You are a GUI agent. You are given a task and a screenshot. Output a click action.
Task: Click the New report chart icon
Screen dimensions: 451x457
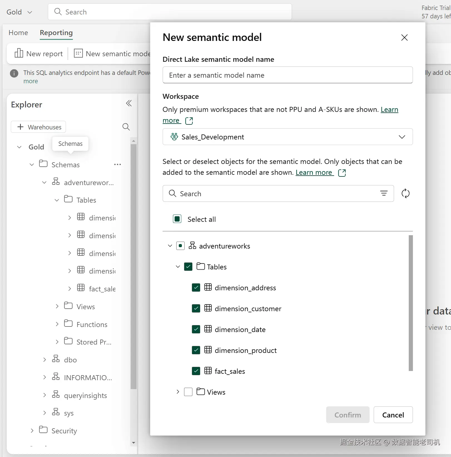(19, 53)
